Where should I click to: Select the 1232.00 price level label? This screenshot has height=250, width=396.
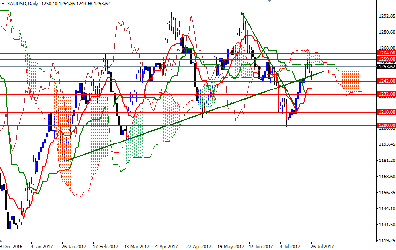(x=386, y=94)
